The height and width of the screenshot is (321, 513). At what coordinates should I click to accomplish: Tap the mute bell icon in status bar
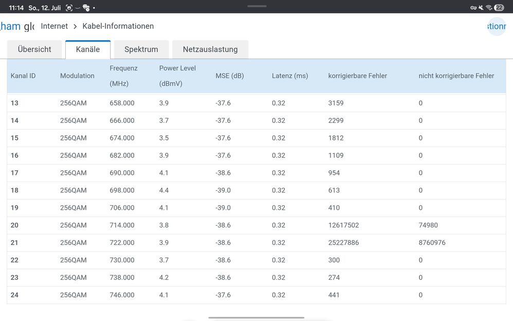pyautogui.click(x=481, y=8)
